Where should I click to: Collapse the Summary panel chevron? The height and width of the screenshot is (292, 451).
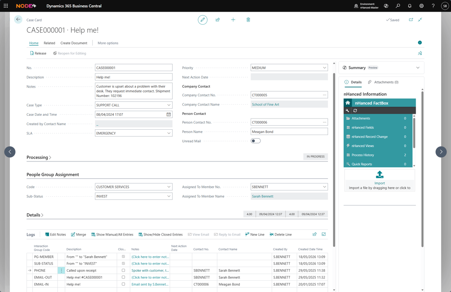[417, 68]
